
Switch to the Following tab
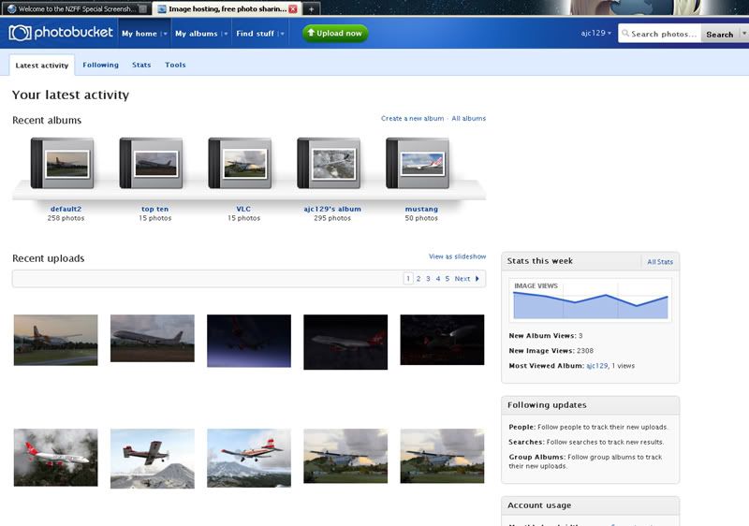[x=100, y=66]
